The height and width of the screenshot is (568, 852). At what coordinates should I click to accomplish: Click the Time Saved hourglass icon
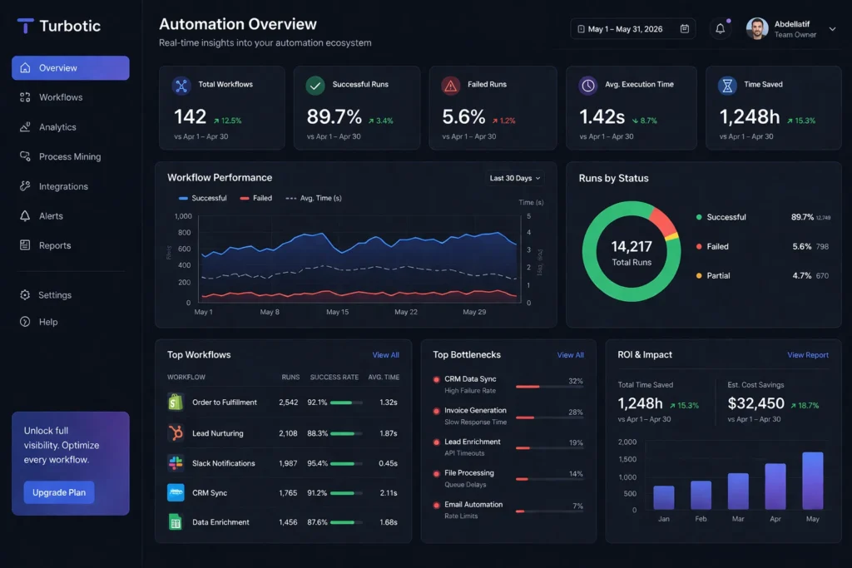click(x=727, y=85)
